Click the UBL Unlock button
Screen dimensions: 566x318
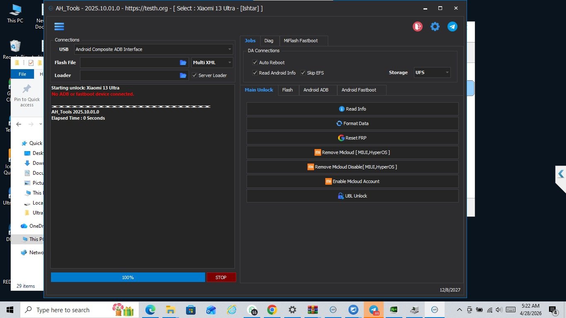coord(353,196)
